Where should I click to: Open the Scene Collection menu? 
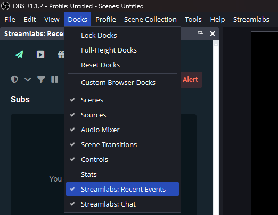(150, 20)
